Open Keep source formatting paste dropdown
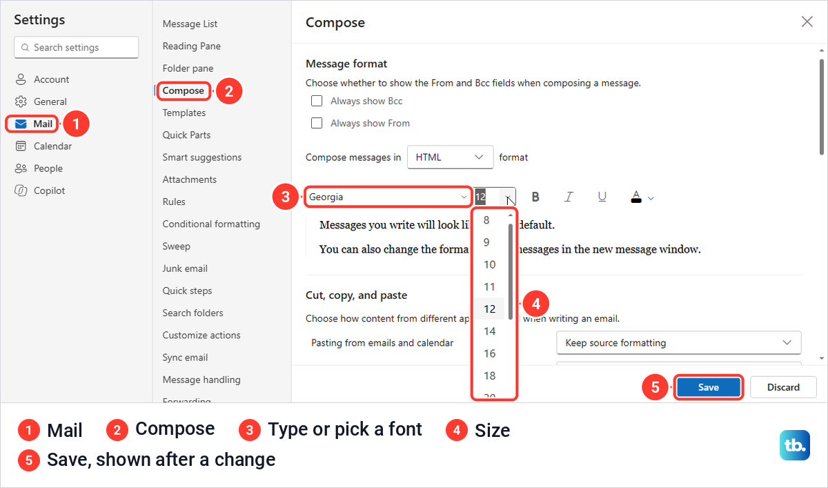828x488 pixels. [x=679, y=342]
